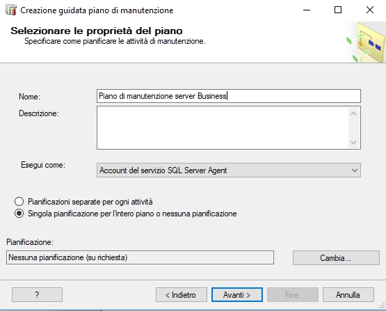Open help with the question mark button

[37, 294]
